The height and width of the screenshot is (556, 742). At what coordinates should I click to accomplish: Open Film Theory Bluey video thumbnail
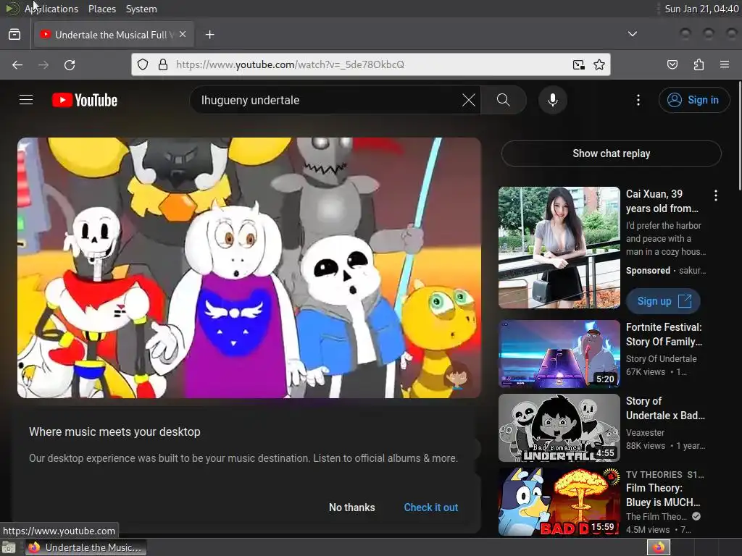[559, 501]
